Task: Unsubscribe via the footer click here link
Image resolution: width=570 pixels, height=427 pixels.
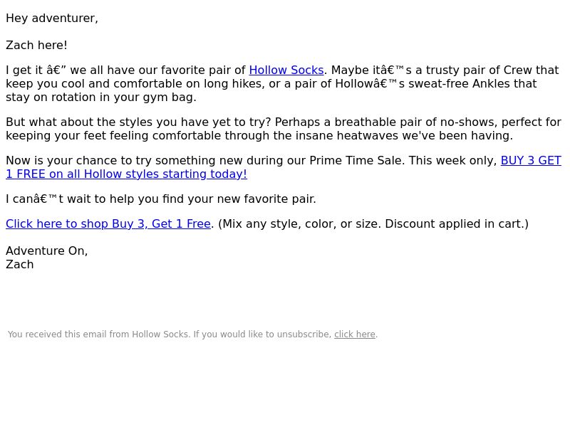Action: 354,334
